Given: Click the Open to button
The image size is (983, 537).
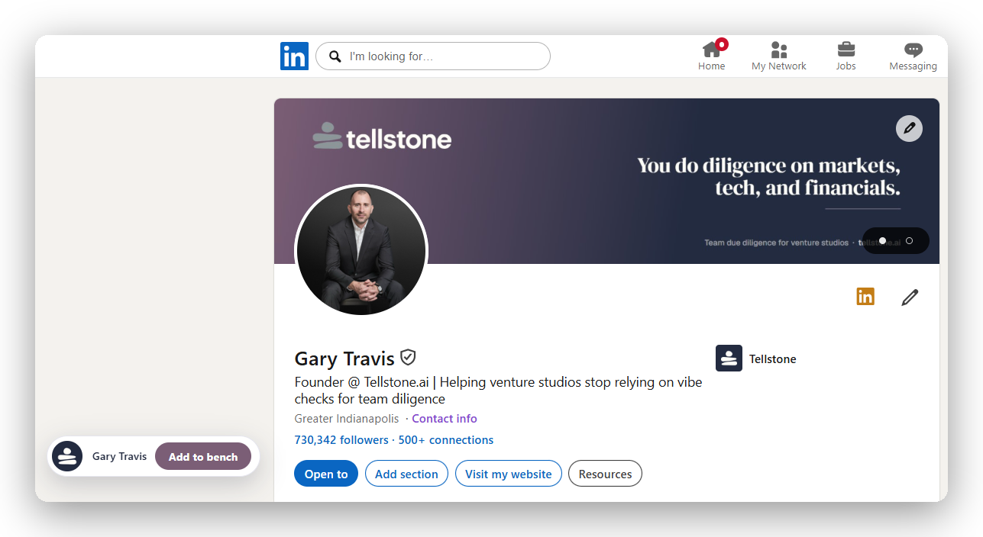Looking at the screenshot, I should (326, 474).
